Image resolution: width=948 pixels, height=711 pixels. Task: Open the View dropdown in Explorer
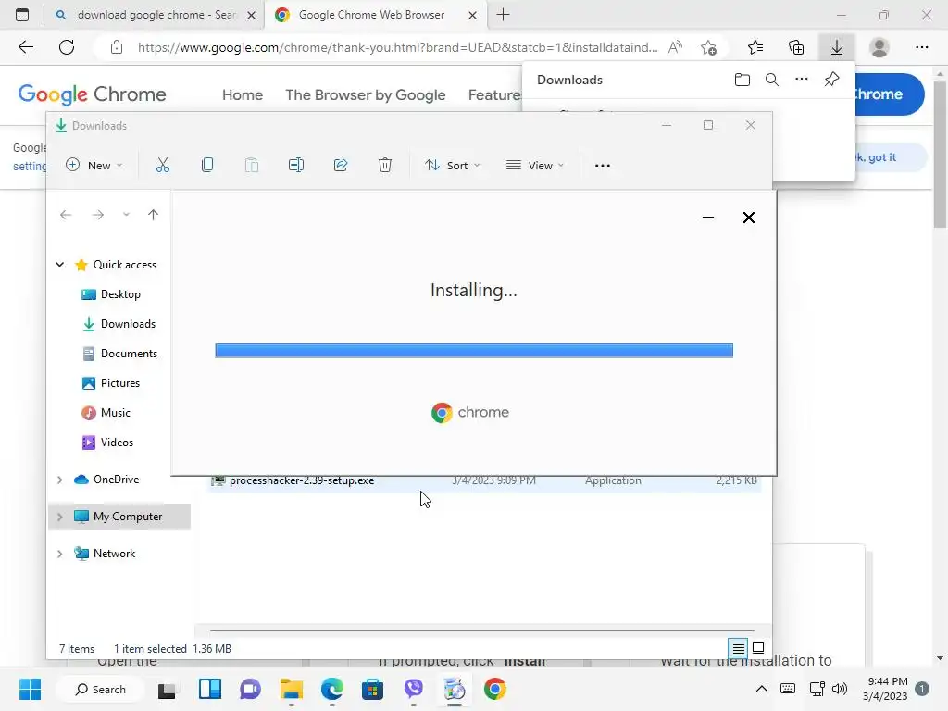[535, 165]
